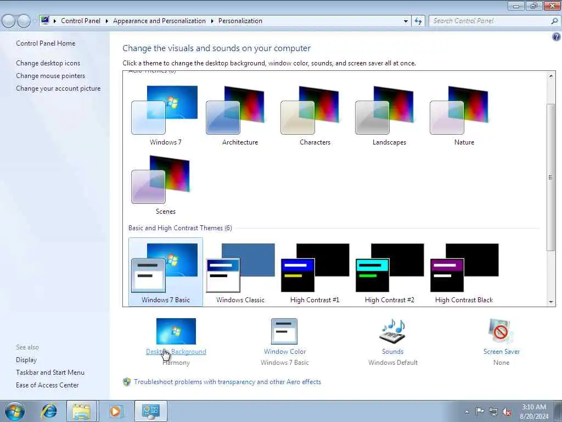Click the Control Panel taskbar button
Screen dimensions: 562x422
(150, 411)
